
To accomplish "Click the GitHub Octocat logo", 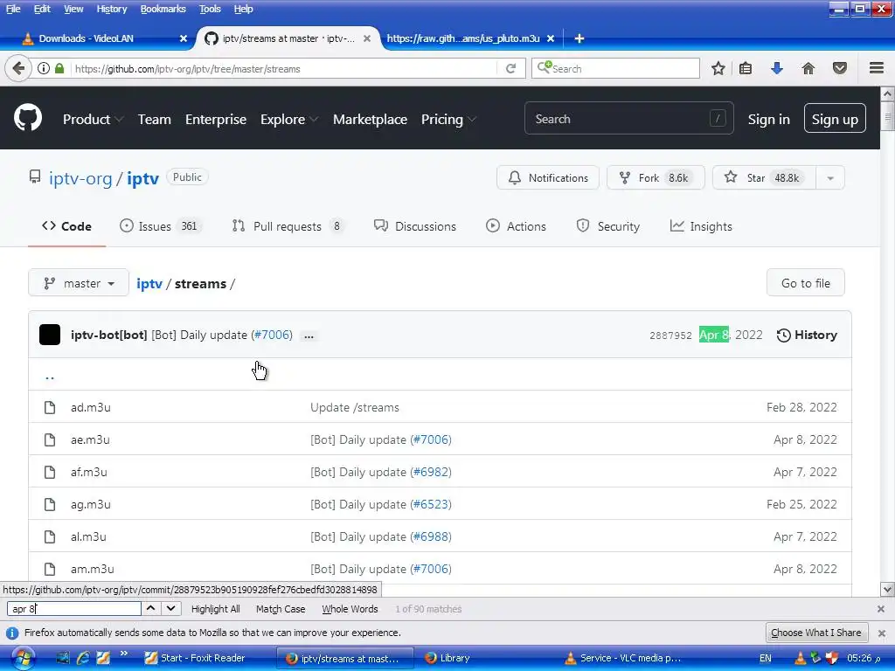I will pos(27,118).
